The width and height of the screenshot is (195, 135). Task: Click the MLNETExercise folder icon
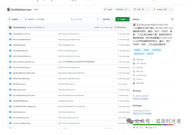[x=10, y=84]
